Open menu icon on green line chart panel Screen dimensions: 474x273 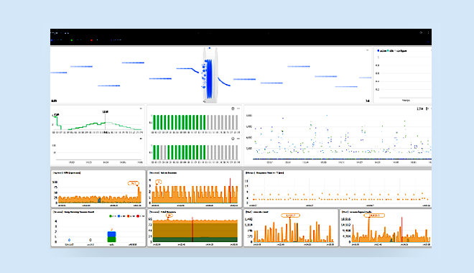click(141, 108)
